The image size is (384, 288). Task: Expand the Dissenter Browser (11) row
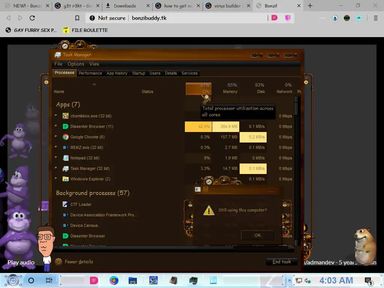coord(56,126)
